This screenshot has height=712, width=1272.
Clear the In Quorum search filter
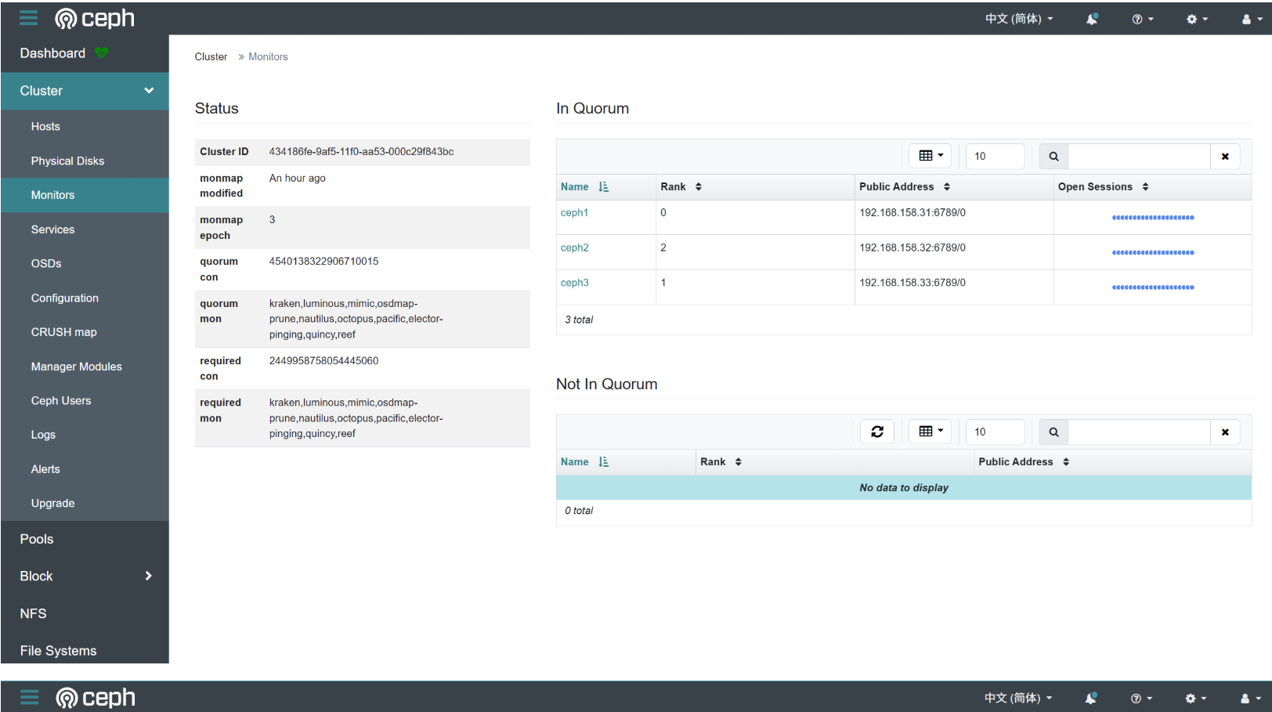1225,156
